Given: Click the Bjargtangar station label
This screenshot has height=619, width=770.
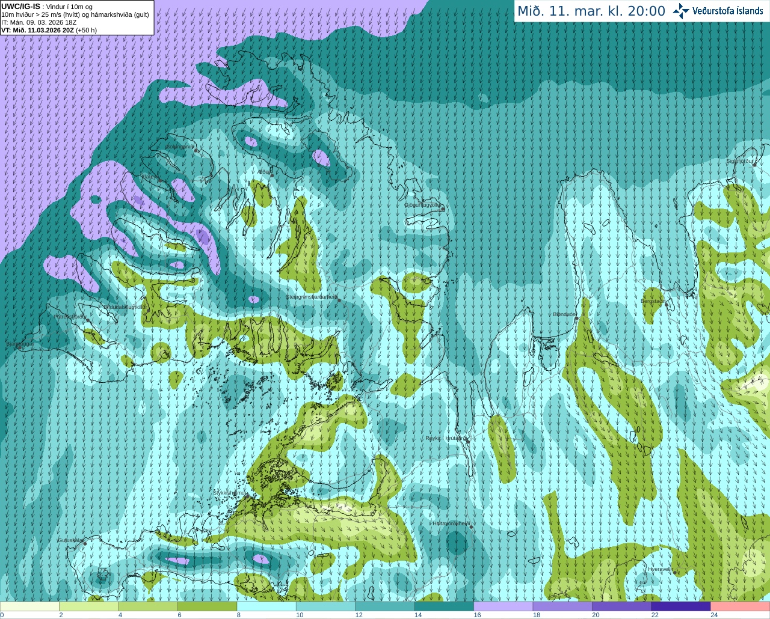Looking at the screenshot, I should (x=20, y=344).
